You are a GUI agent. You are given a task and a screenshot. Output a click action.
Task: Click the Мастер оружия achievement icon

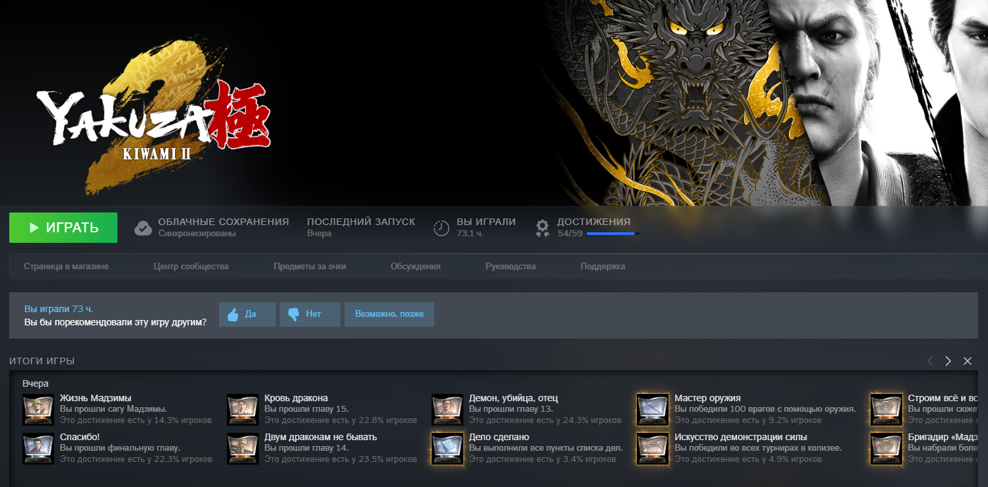coord(653,410)
